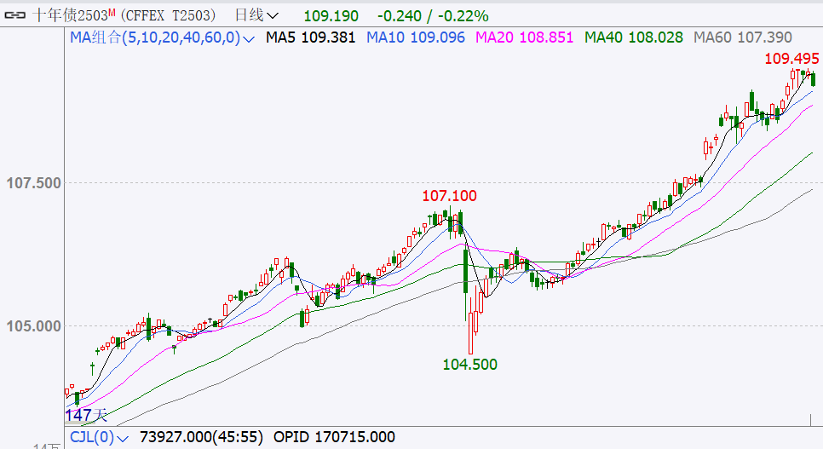Select the 十年债2503 contract title
The width and height of the screenshot is (823, 449).
pyautogui.click(x=70, y=15)
